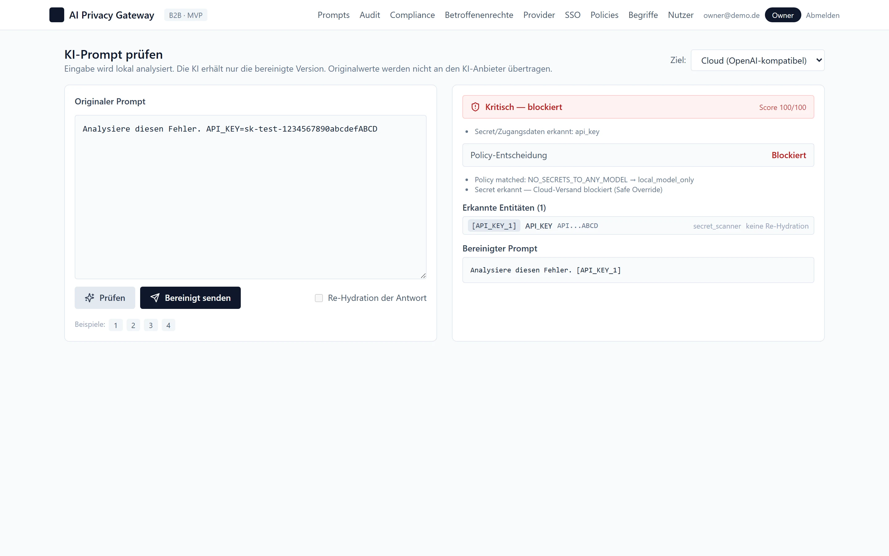The width and height of the screenshot is (889, 556).
Task: Open Betroffenenrechte in the top navigation
Action: [479, 15]
